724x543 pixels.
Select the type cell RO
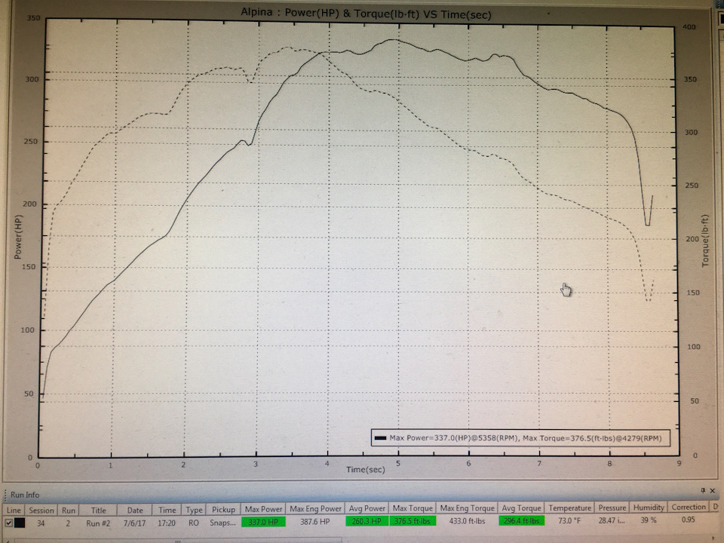point(194,523)
